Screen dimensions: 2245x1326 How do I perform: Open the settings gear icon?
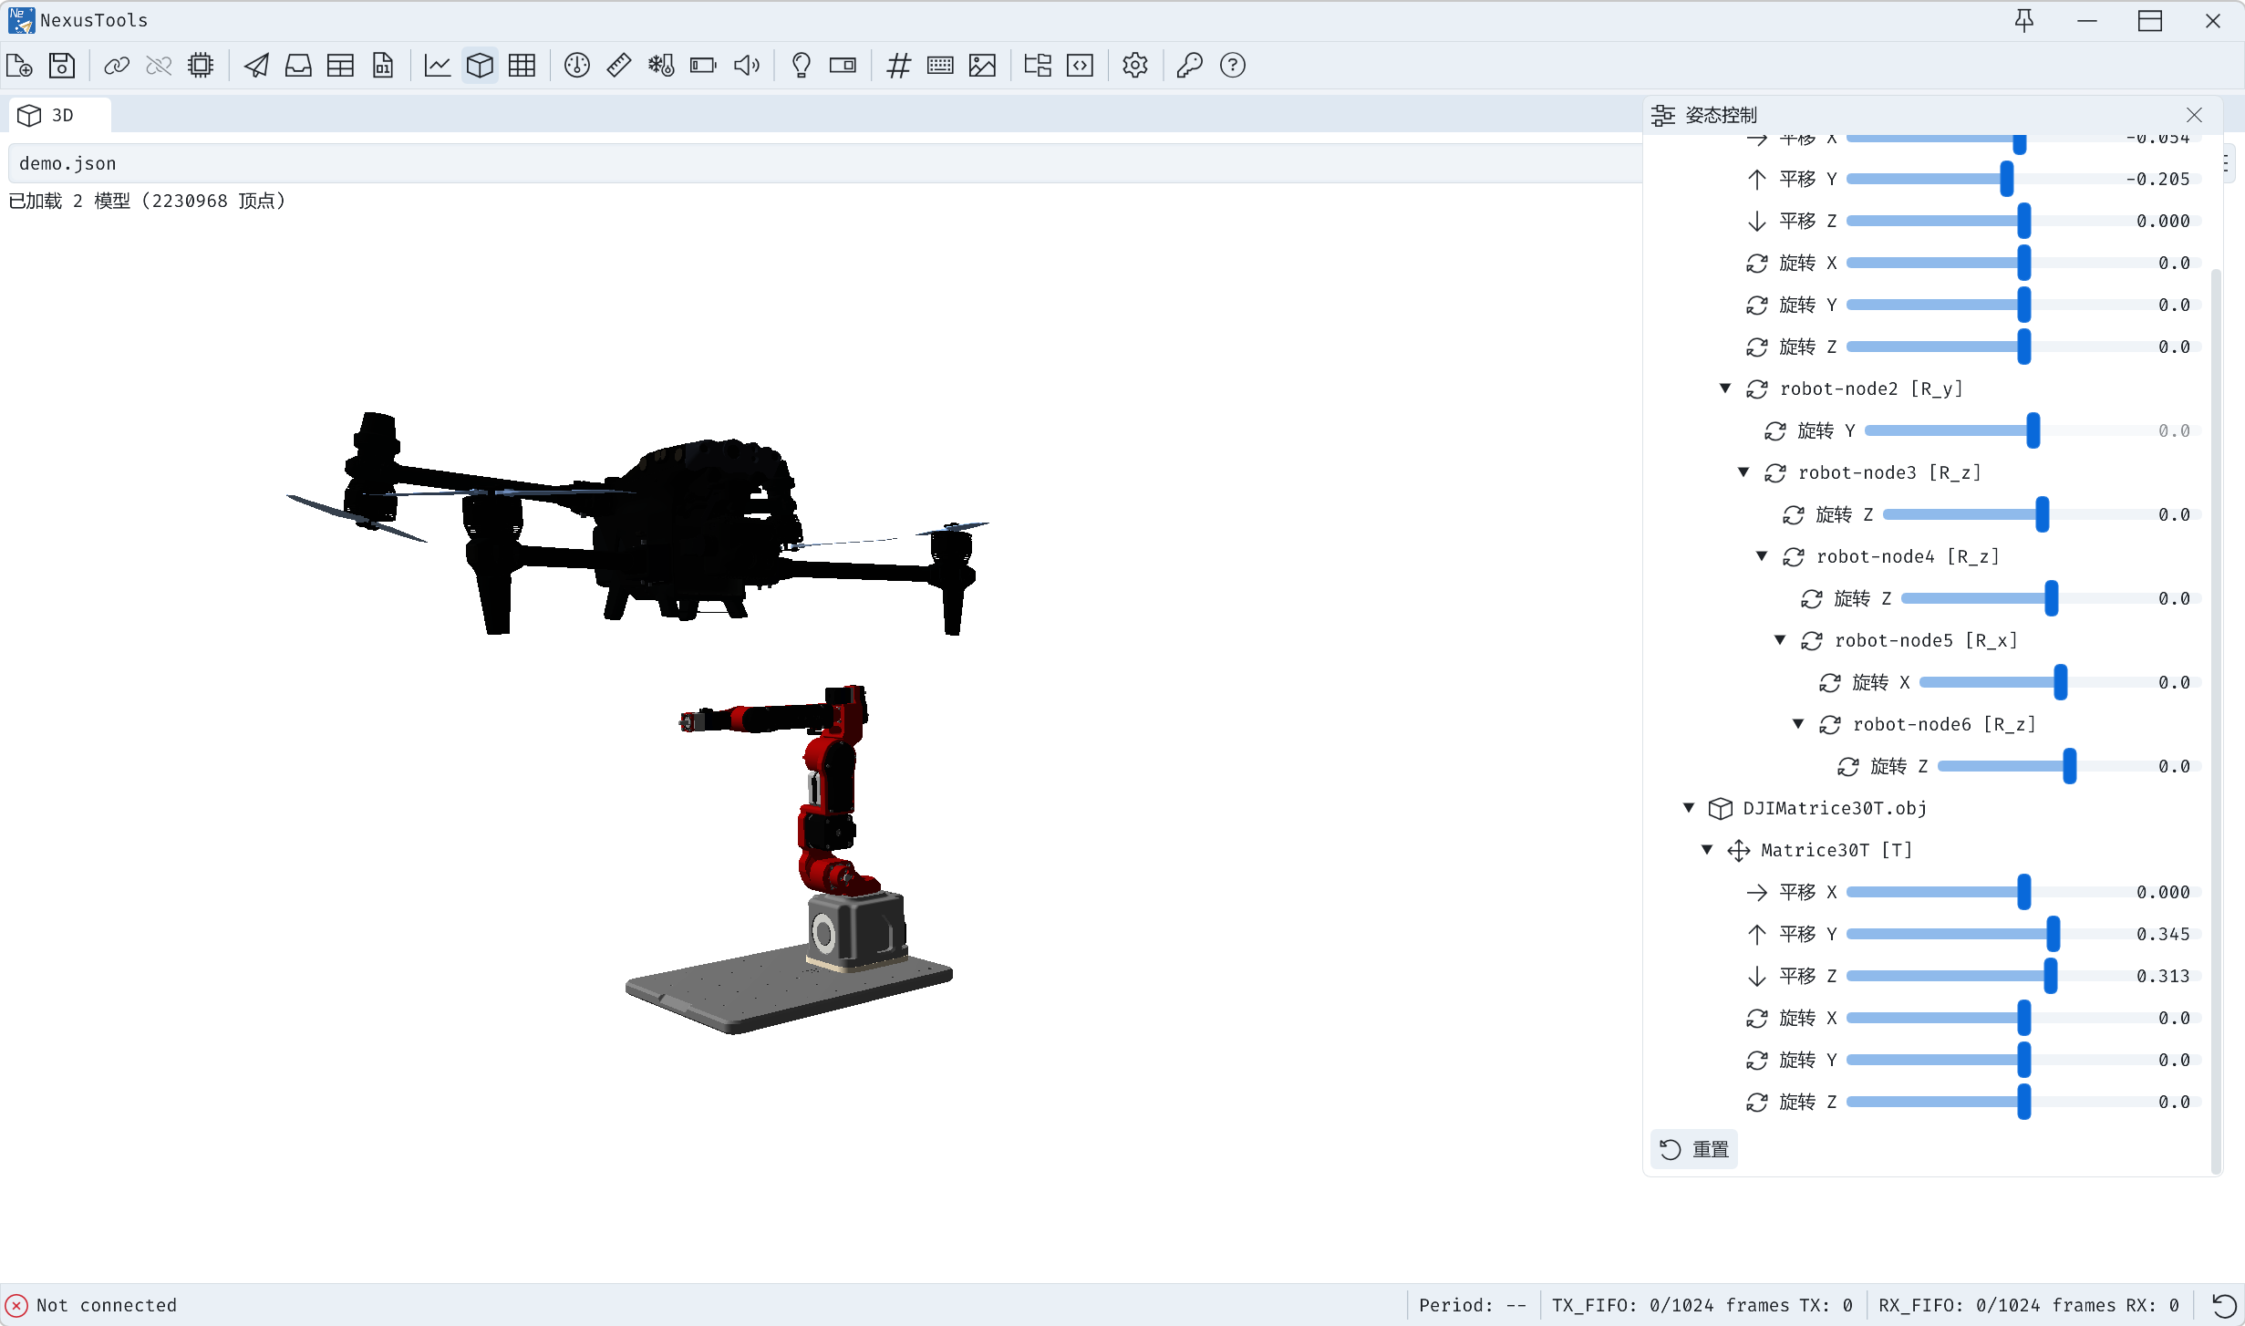coord(1134,66)
